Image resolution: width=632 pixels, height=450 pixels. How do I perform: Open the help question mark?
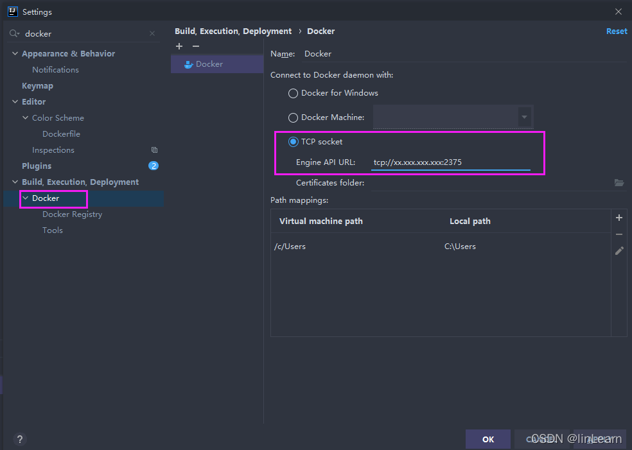(x=20, y=439)
